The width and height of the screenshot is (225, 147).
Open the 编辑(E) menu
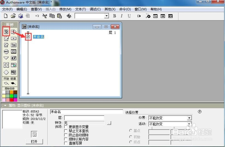[22, 9]
